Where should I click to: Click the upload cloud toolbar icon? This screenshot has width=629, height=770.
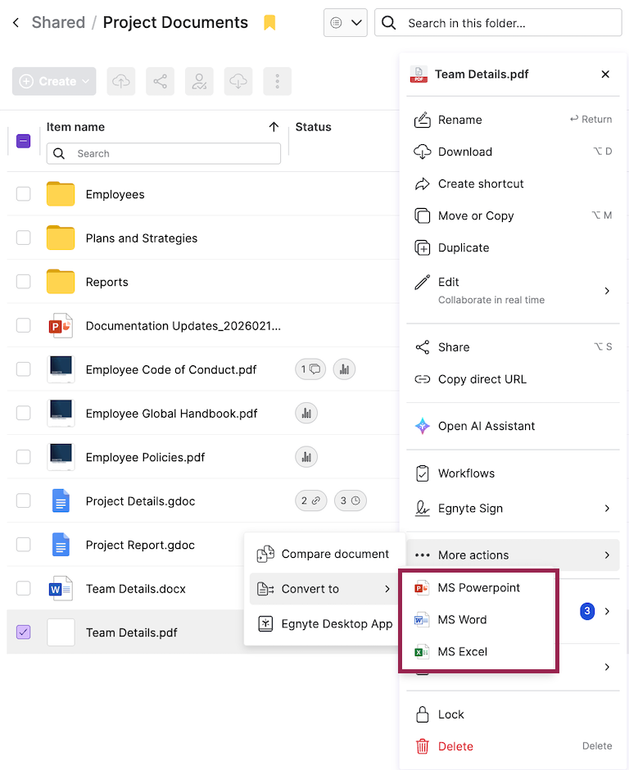pyautogui.click(x=121, y=81)
